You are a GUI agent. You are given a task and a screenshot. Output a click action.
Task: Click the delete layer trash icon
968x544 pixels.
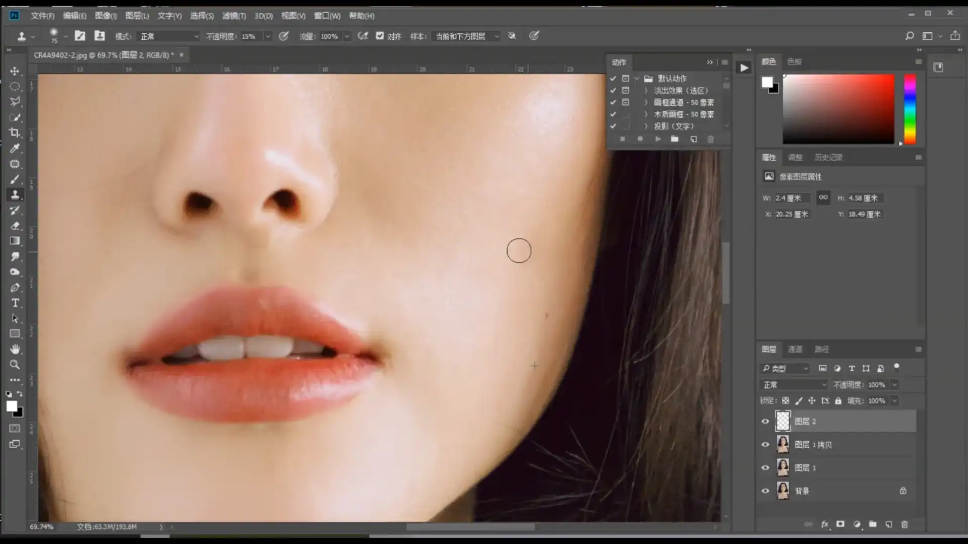click(904, 524)
